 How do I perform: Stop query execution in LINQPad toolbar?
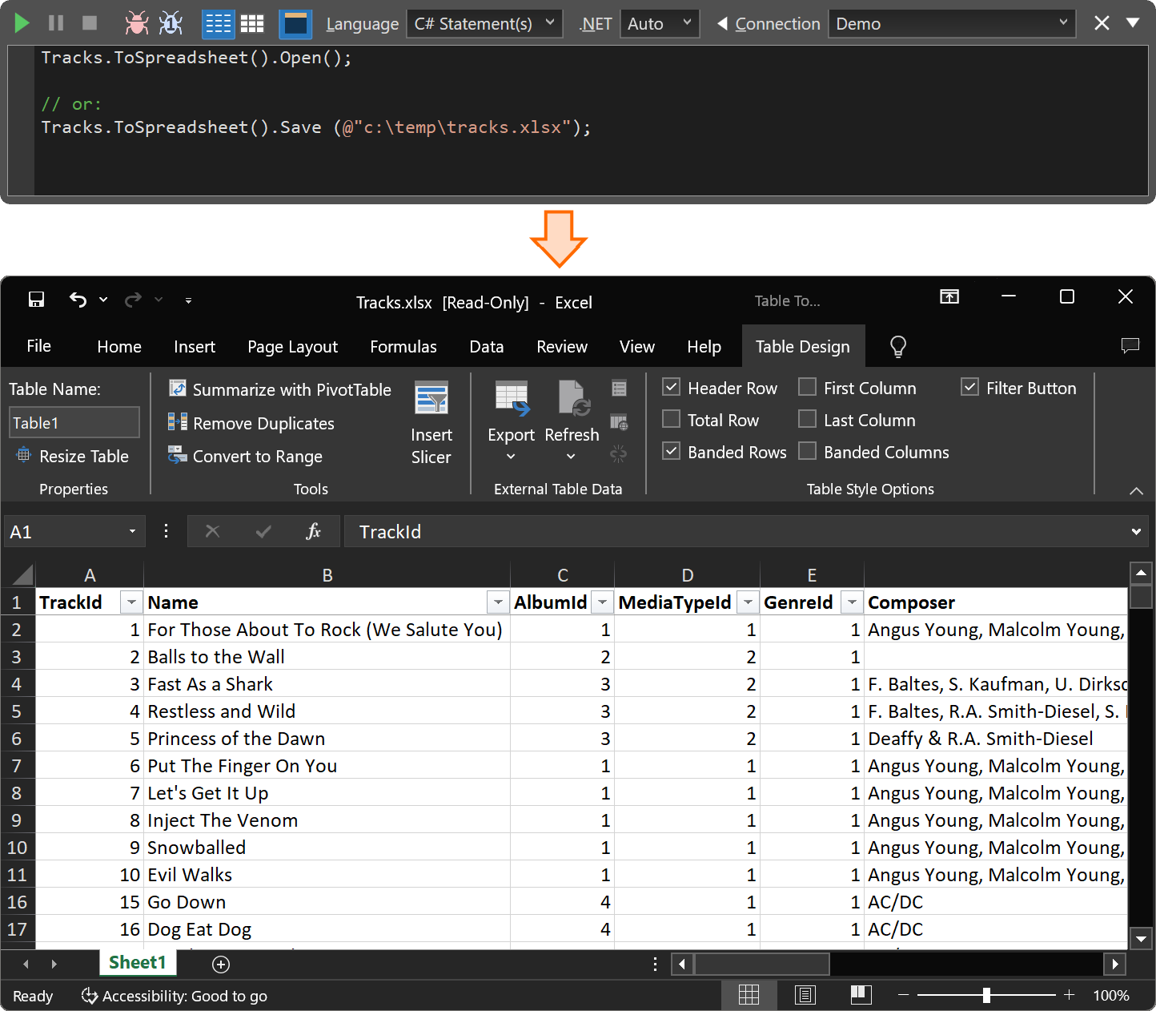point(90,23)
